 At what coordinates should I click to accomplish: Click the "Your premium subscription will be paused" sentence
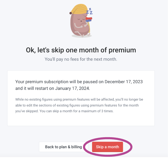[x=60, y=82]
